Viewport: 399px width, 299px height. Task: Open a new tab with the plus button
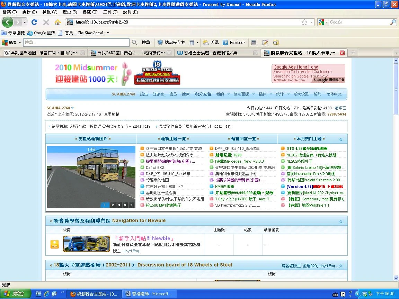tap(353, 53)
